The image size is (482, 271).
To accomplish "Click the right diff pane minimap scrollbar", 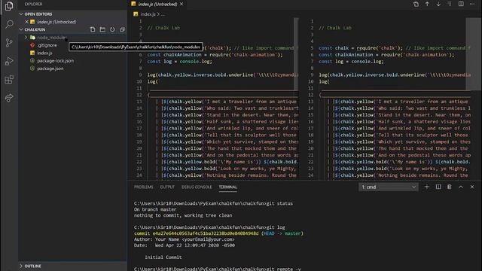I will [474, 53].
